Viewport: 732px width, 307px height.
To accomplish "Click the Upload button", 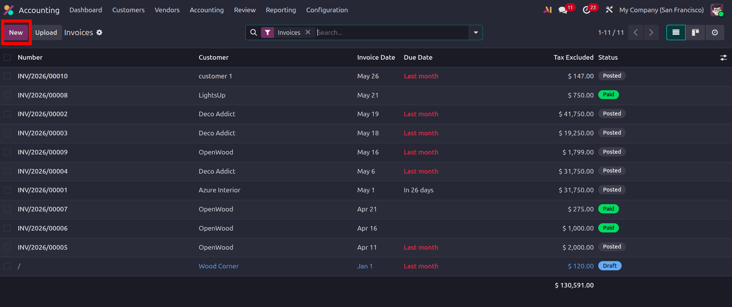I will 46,32.
